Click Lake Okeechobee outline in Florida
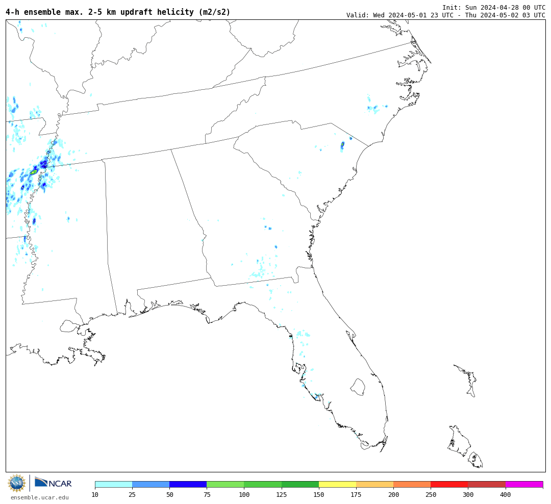This screenshot has width=551, height=504. (x=358, y=387)
